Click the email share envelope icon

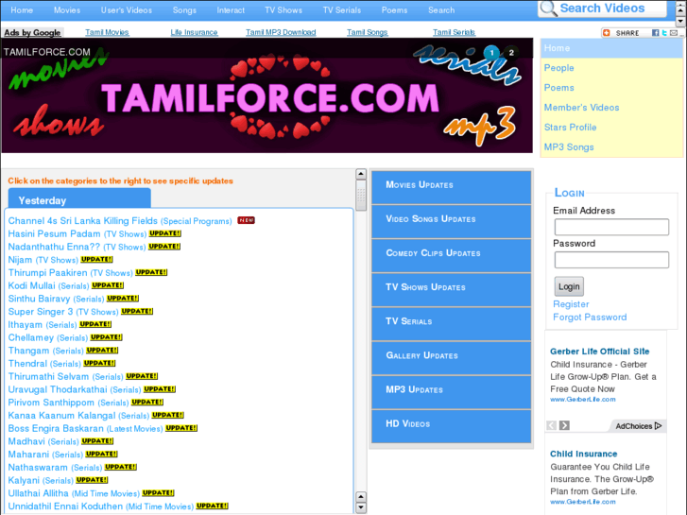[674, 33]
